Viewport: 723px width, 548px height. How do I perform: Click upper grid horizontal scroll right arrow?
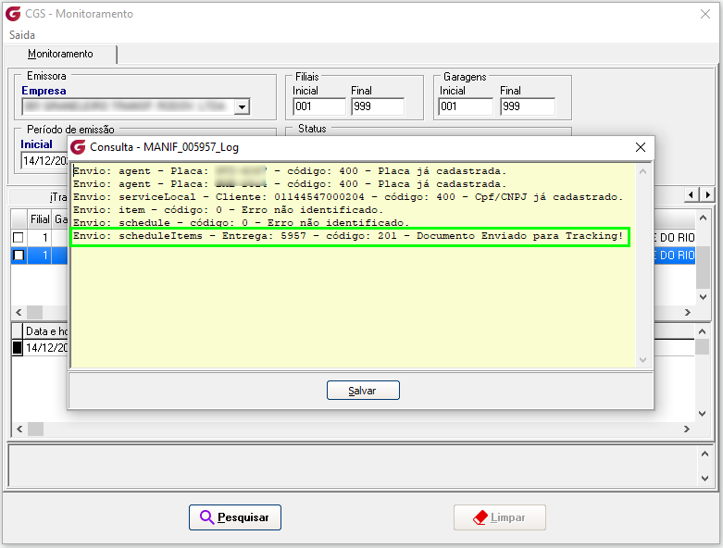688,313
